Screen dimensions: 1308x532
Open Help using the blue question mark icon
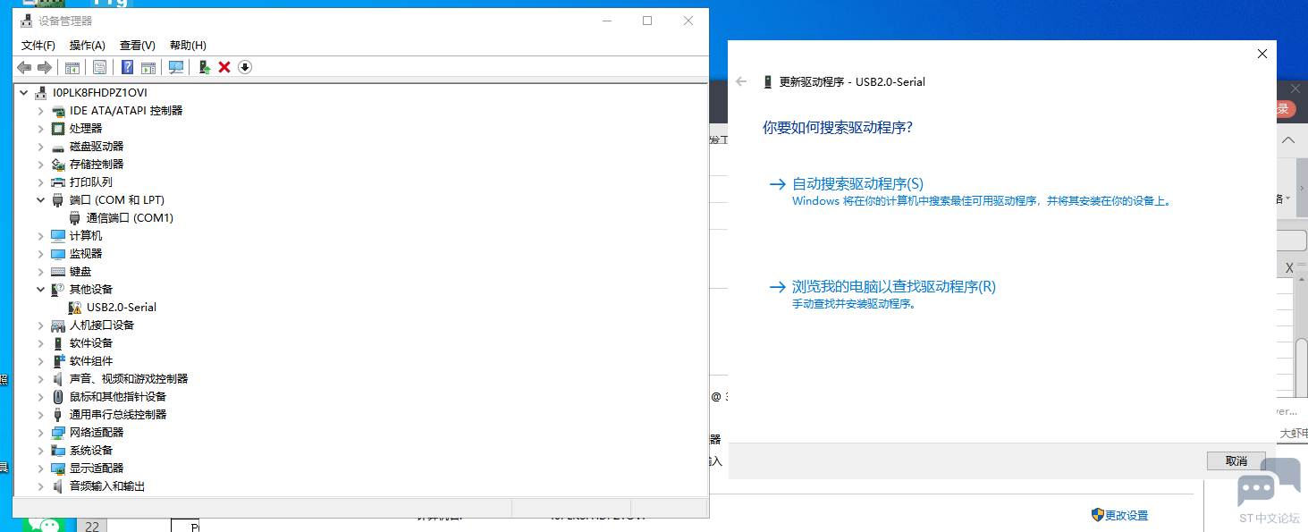128,67
